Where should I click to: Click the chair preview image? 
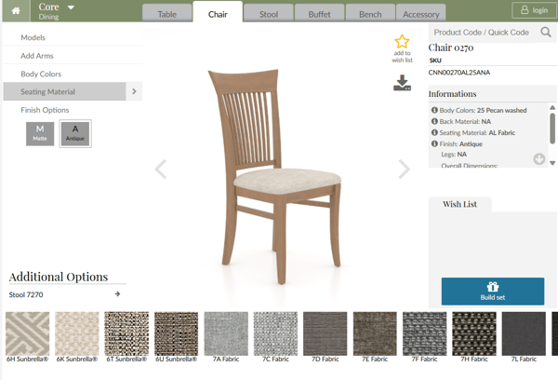point(274,176)
